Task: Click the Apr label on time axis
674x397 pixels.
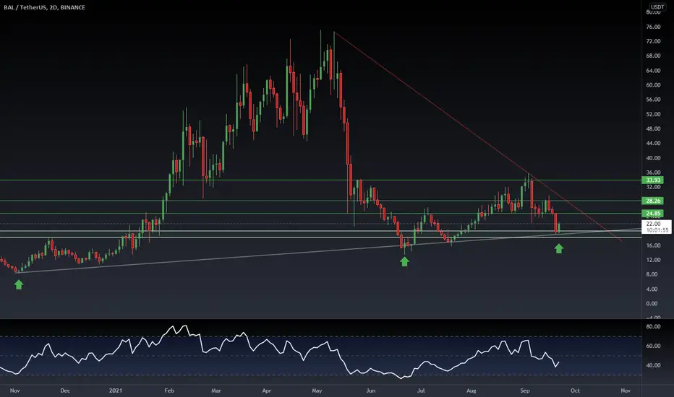Action: (267, 391)
